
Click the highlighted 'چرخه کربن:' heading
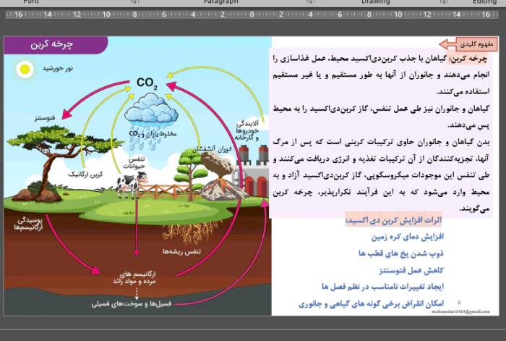[468, 59]
